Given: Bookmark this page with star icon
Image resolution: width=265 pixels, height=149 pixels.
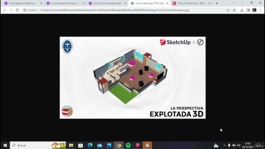Looking at the screenshot, I should [234, 10].
